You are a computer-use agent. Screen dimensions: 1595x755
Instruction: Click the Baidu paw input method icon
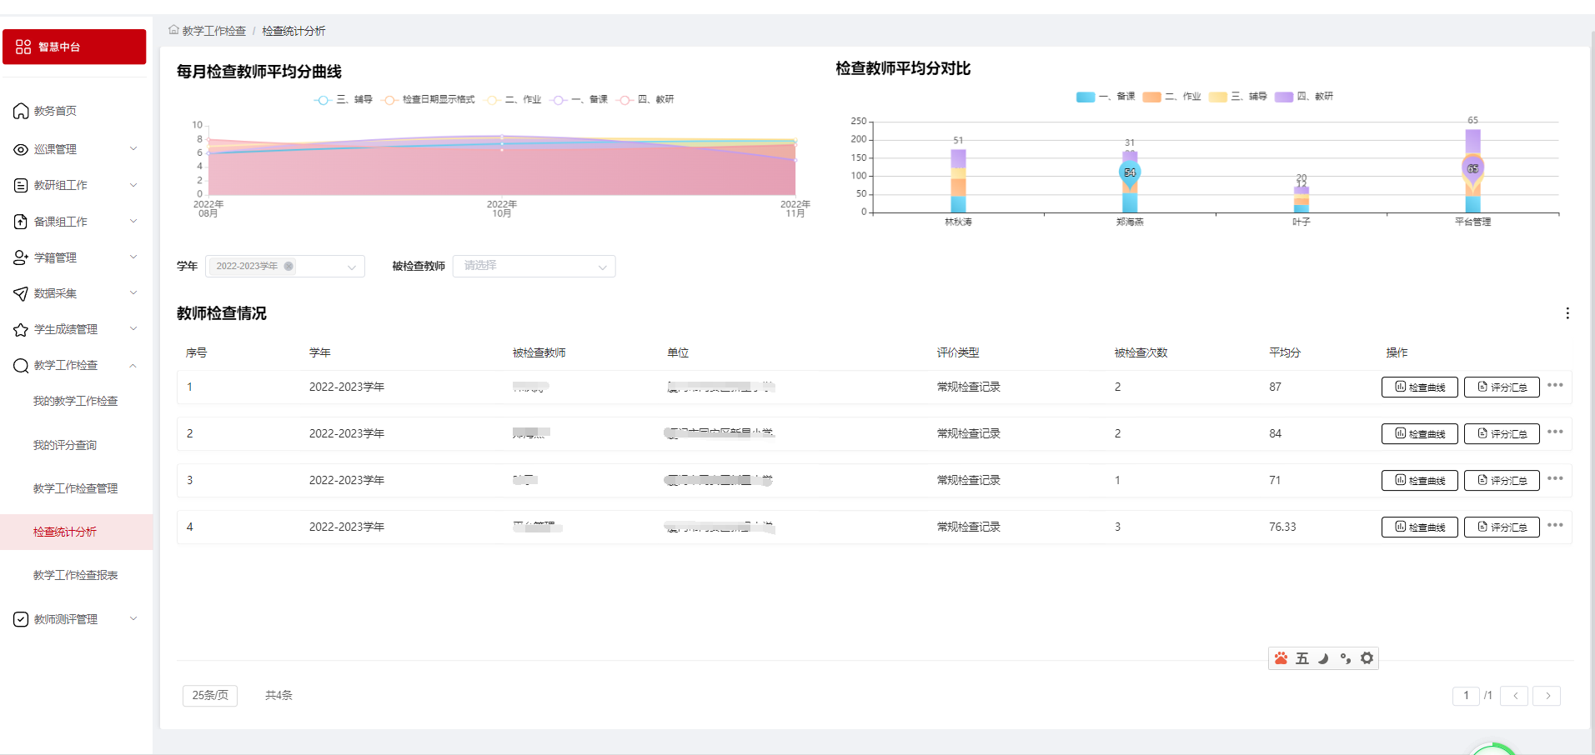1281,658
